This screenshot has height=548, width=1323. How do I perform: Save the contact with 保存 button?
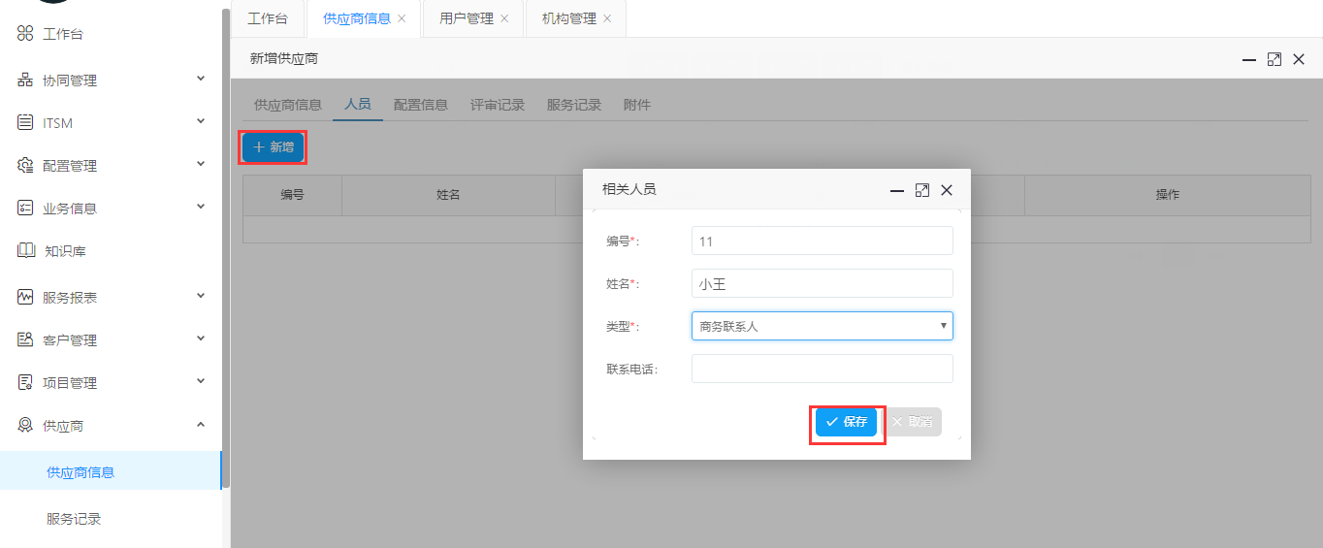pos(847,422)
